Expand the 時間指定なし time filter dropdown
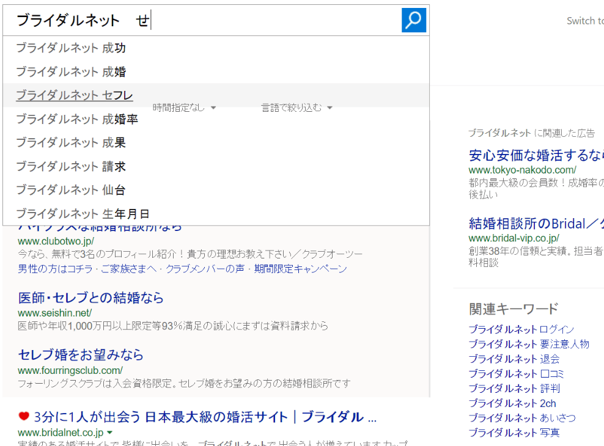 [184, 108]
